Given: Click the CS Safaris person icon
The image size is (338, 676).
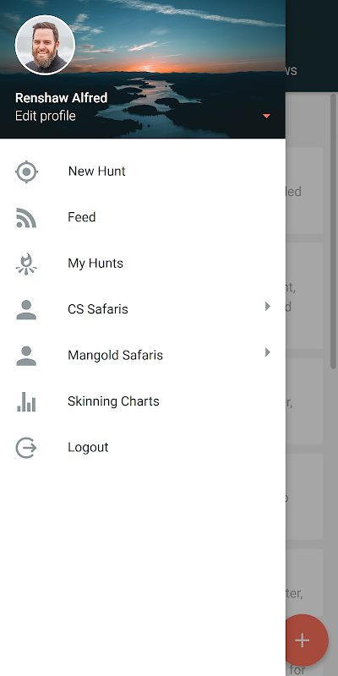Looking at the screenshot, I should [26, 310].
